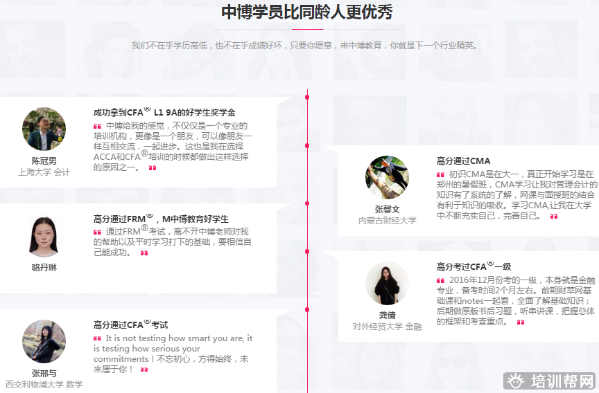Open the "成功拿到CFA L1 9A的好学生奖学金" title
Viewport: 599px width, 393px height.
tap(164, 112)
